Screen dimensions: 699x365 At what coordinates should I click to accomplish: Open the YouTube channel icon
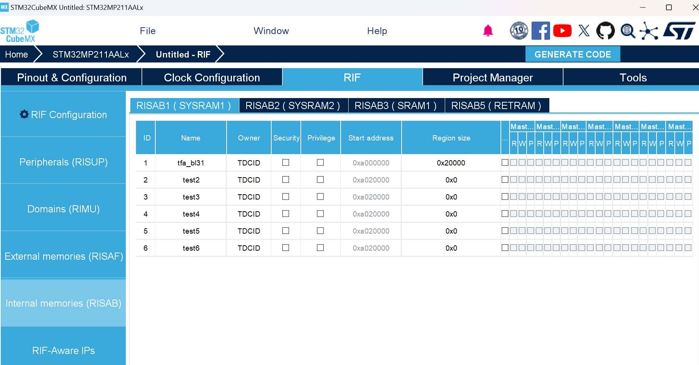click(x=562, y=31)
